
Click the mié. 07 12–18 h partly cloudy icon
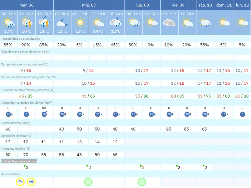pos(98,22)
